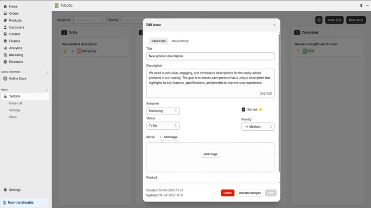The image size is (371, 208).
Task: Click the Settings gear icon at sidebar bottom
Action: click(5, 190)
